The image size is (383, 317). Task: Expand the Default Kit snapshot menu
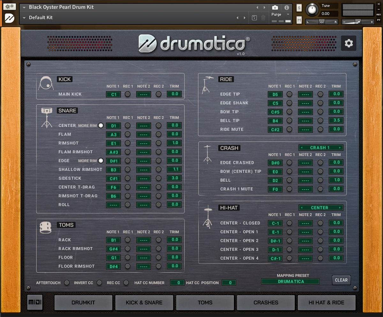tap(24, 18)
